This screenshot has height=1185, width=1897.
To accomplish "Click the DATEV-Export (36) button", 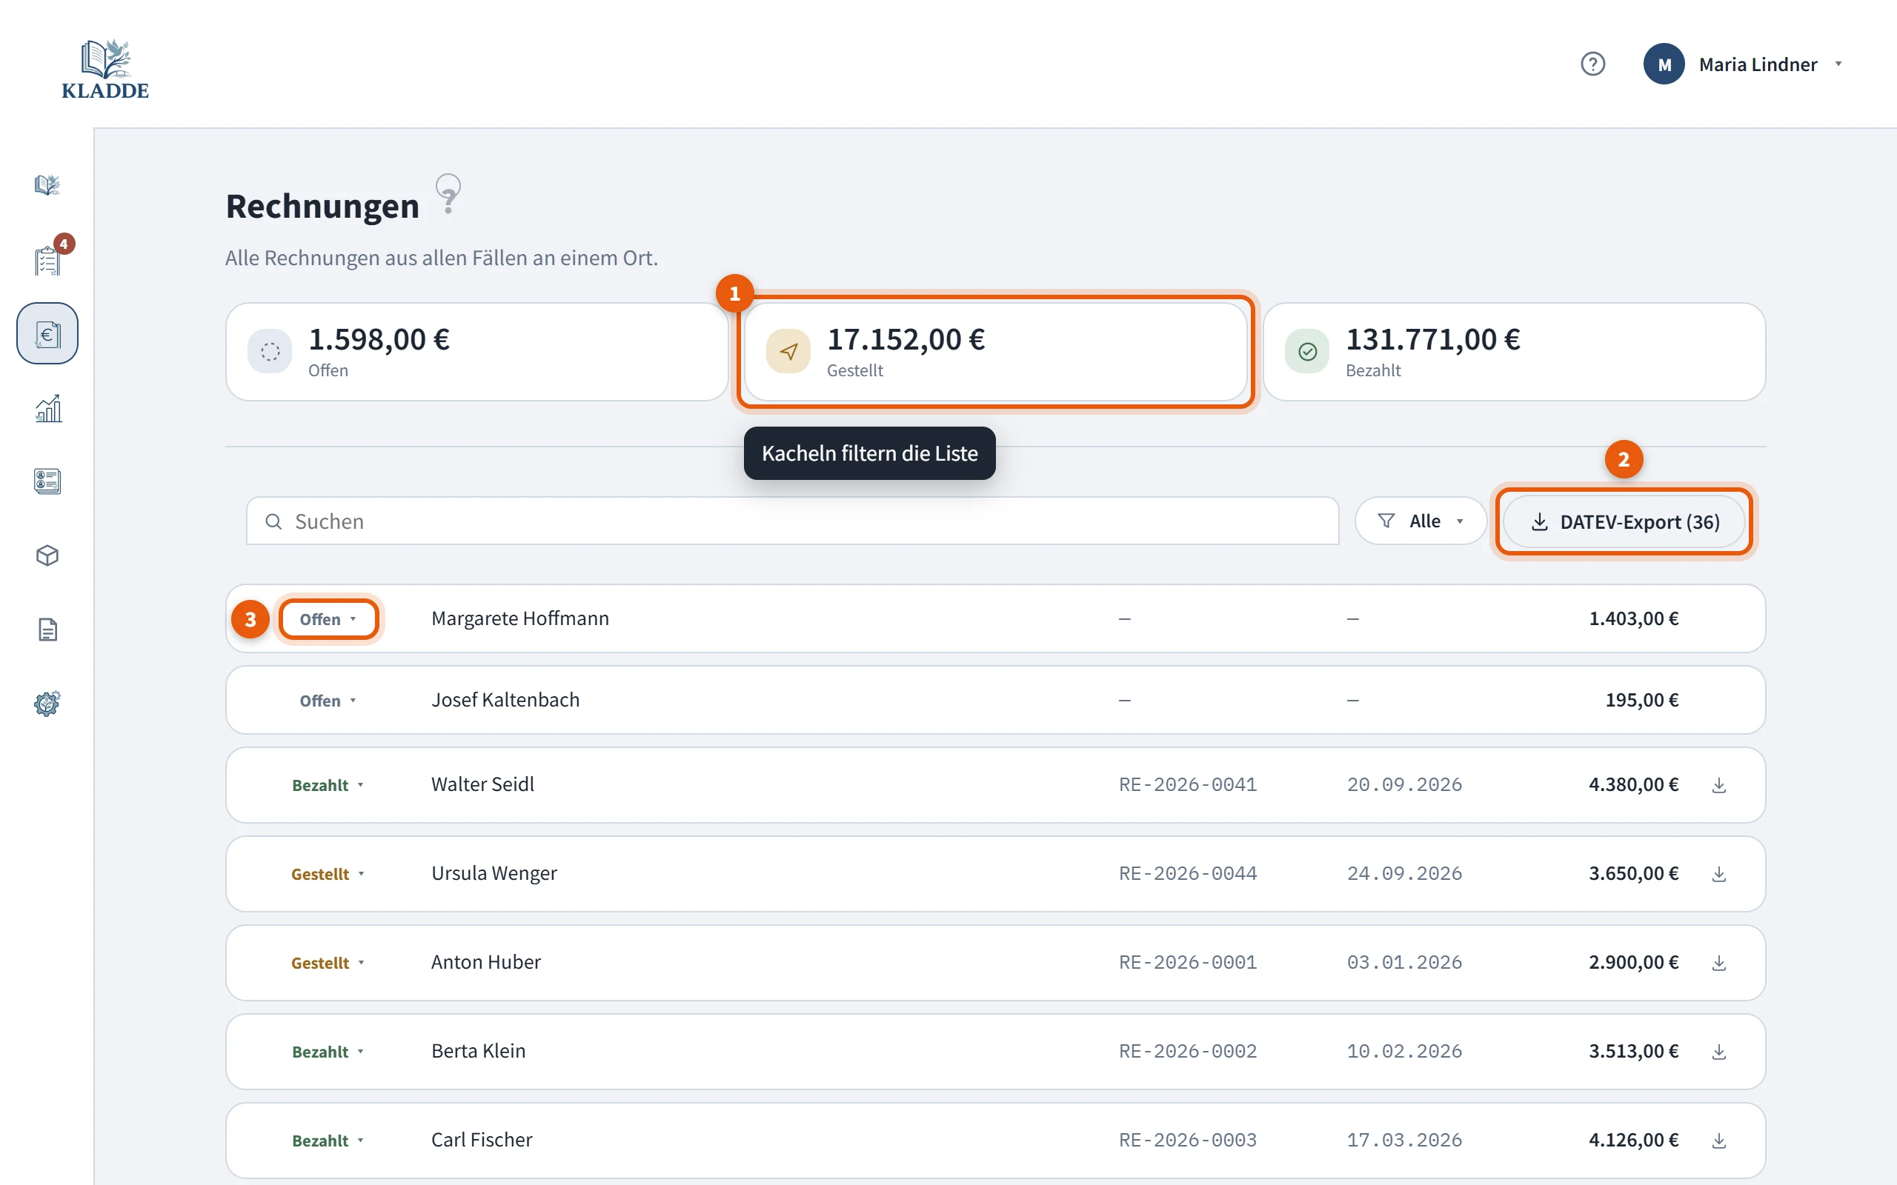I will tap(1624, 522).
